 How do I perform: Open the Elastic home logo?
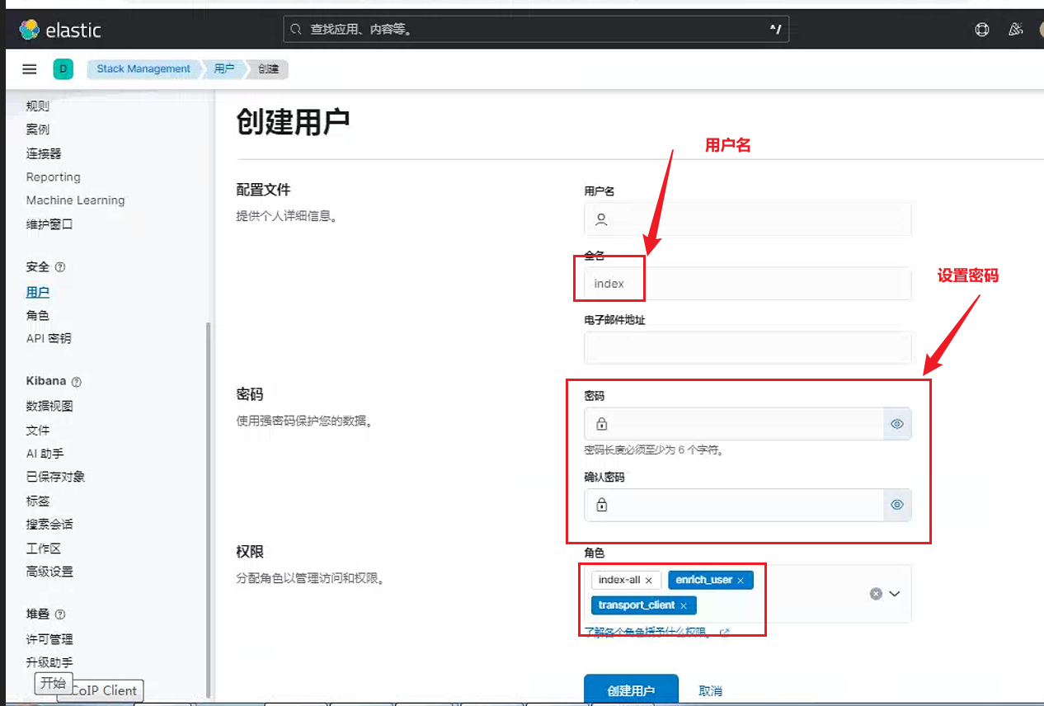[60, 30]
